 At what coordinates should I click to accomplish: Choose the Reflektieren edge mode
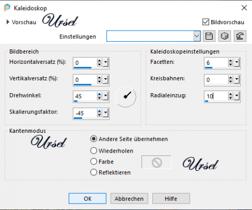(94, 172)
